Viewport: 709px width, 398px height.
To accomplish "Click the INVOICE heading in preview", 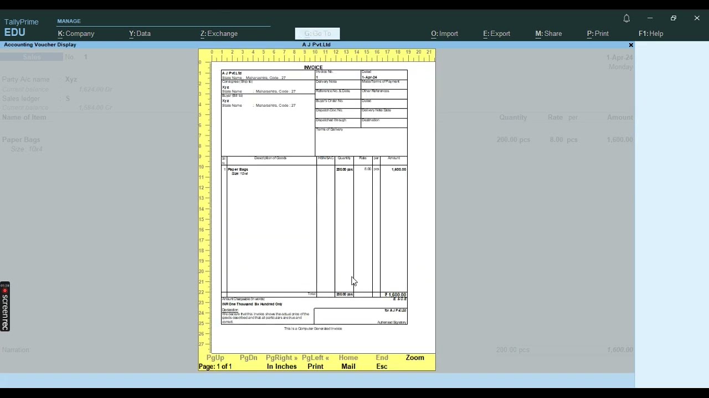I will (x=313, y=67).
